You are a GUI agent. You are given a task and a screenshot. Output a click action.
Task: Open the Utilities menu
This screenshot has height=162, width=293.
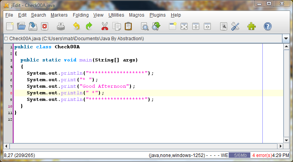click(116, 15)
